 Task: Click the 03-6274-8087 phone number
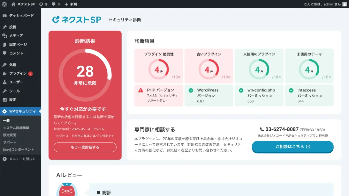click(282, 129)
